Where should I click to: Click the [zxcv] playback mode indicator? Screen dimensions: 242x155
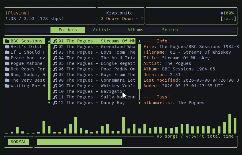point(228,19)
